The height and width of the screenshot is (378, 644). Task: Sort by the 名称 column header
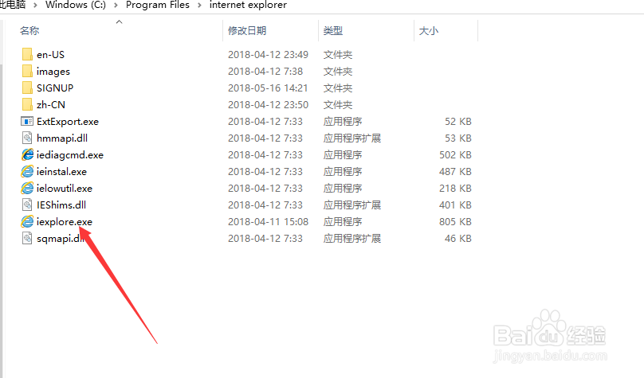click(29, 31)
